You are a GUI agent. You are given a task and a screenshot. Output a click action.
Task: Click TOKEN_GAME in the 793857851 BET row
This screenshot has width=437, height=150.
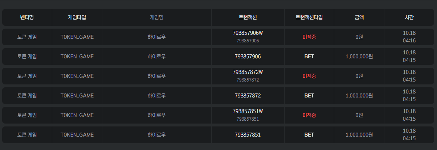(77, 135)
